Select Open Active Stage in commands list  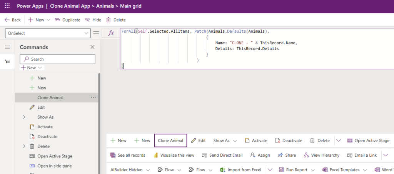click(57, 156)
